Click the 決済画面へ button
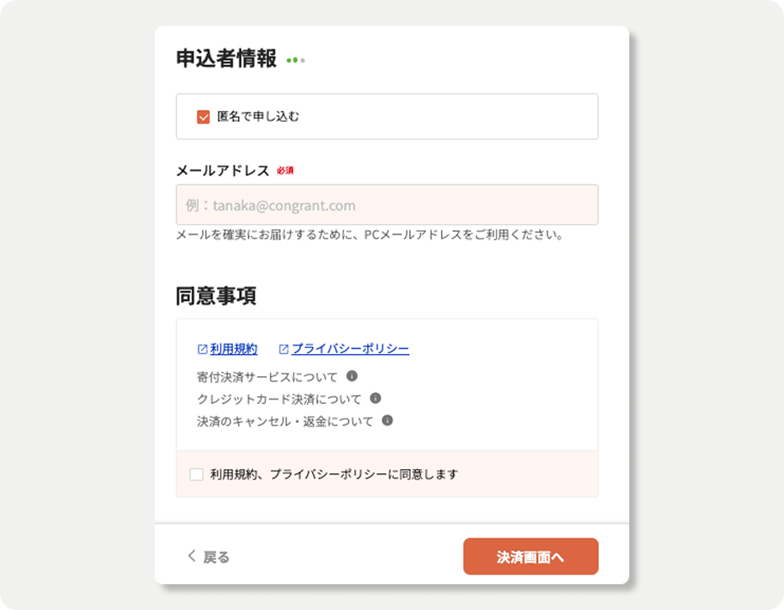 tap(530, 557)
